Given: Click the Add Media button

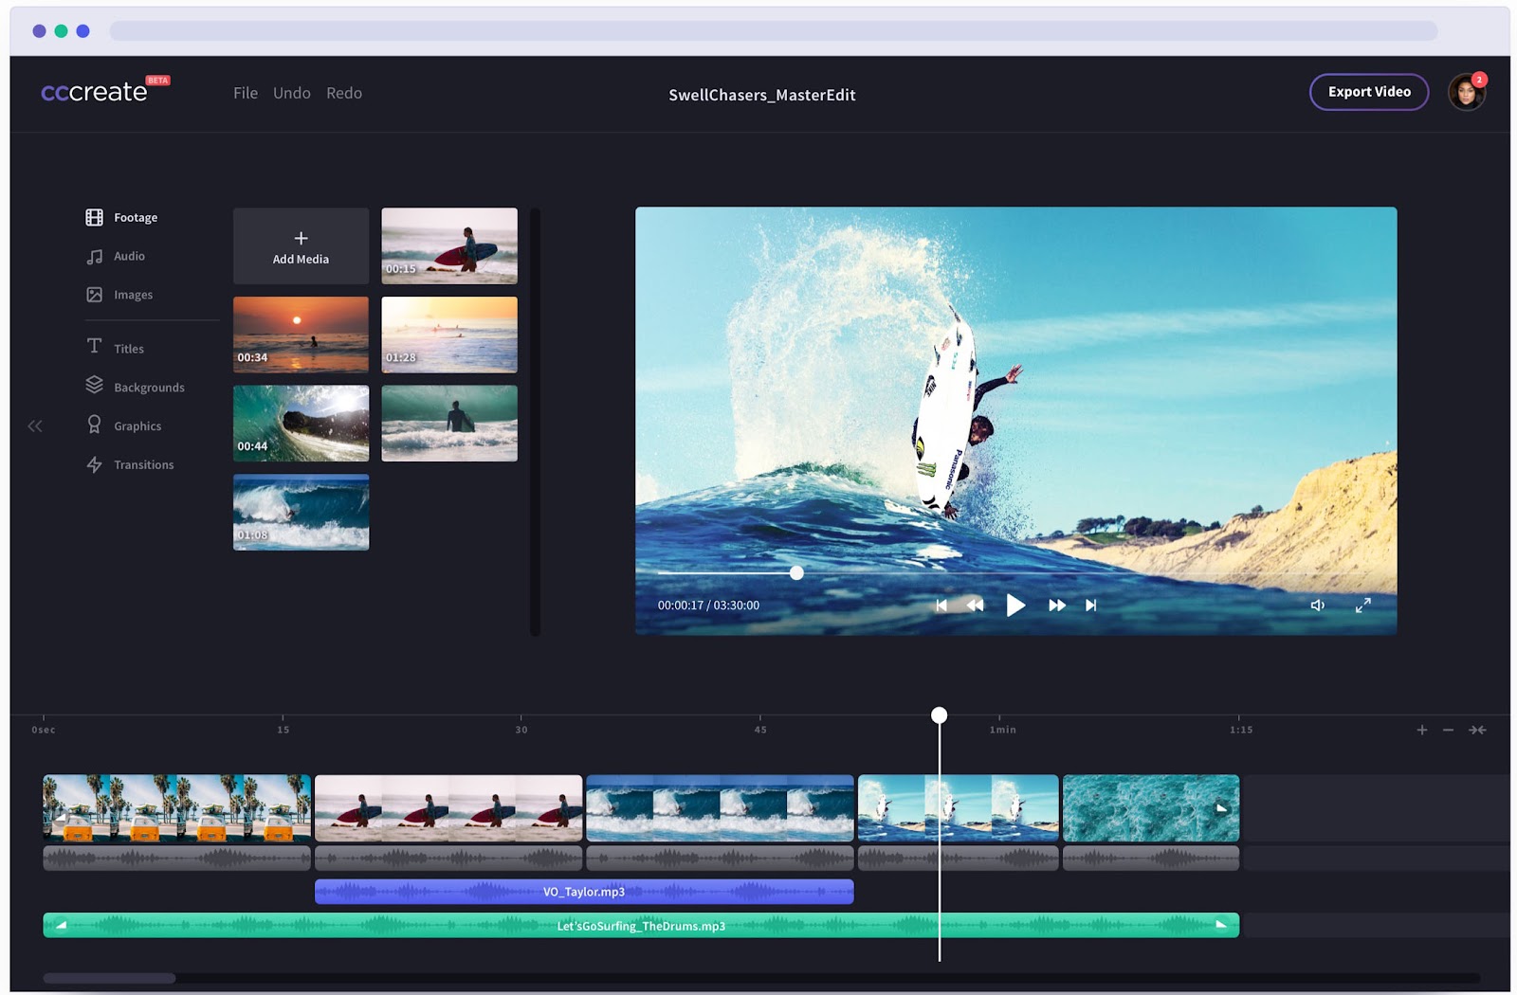Looking at the screenshot, I should (x=301, y=246).
